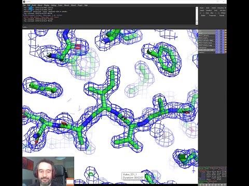Toggle visibility of the fourth object row
Viewport: 249px width, 186px height.
[x=206, y=38]
